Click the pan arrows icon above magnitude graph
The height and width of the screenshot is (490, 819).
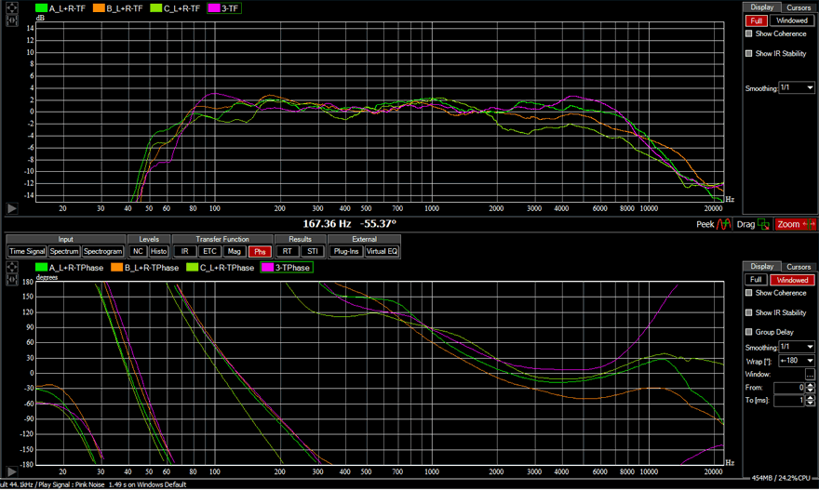[x=11, y=7]
